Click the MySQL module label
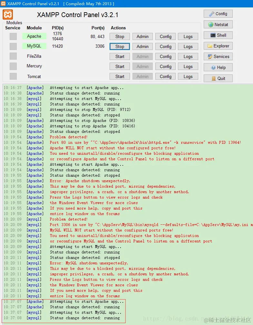Screen dimensions: 253x325 click(34, 46)
